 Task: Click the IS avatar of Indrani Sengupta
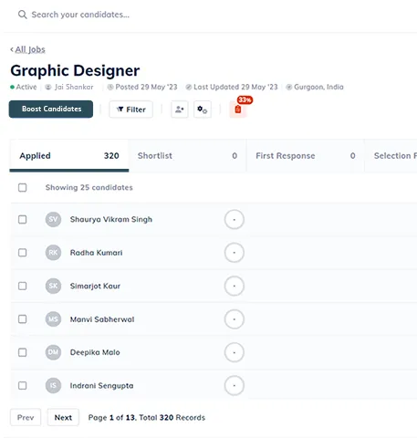pos(53,385)
